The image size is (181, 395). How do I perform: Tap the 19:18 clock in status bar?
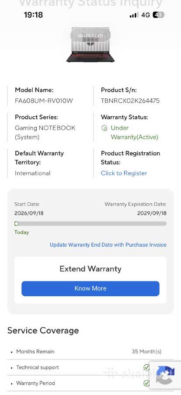point(33,15)
